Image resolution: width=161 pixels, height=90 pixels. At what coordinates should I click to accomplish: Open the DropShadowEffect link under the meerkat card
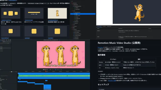pos(53,20)
